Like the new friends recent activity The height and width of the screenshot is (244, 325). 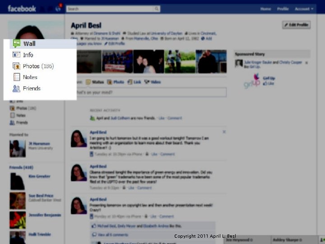pos(161,118)
